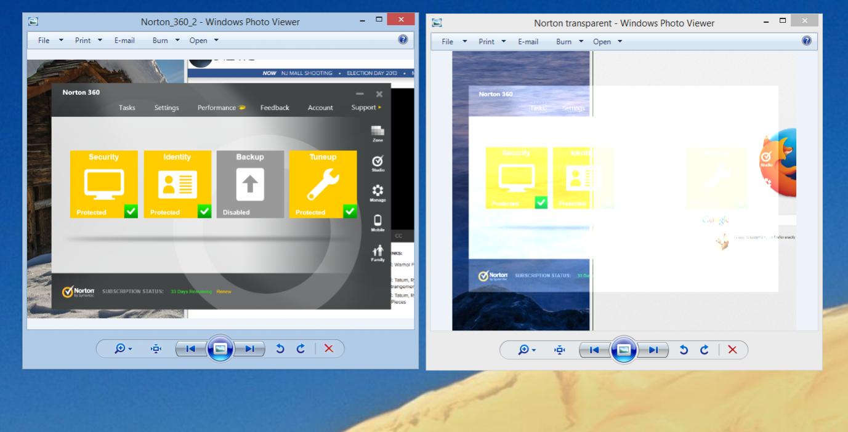Go to previous photo in Norton transparent window
Viewport: 848px width, 432px height.
tap(594, 350)
